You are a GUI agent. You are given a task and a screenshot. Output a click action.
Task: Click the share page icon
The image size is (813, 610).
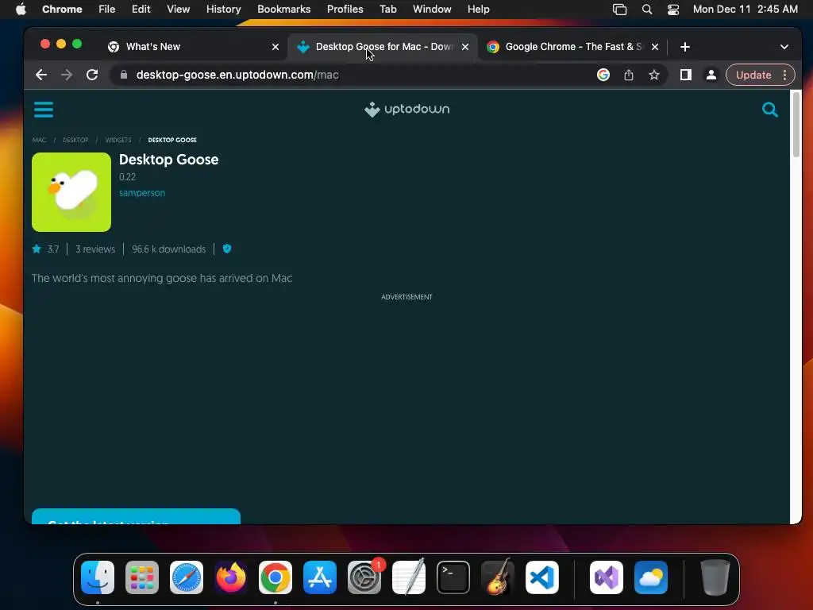[x=629, y=75]
